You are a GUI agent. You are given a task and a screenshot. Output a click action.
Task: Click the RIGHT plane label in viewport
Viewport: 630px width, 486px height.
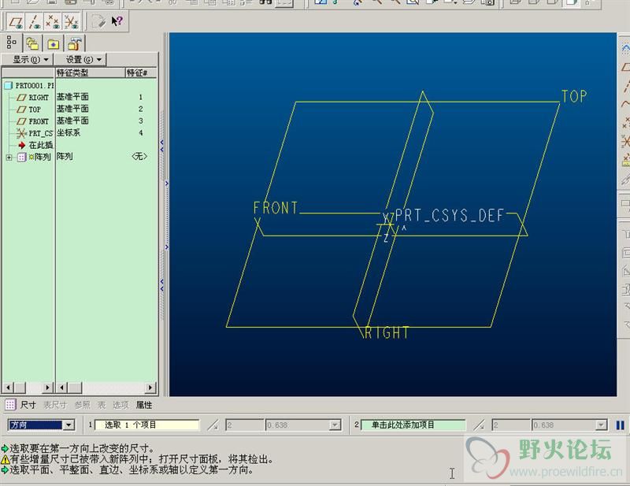387,333
